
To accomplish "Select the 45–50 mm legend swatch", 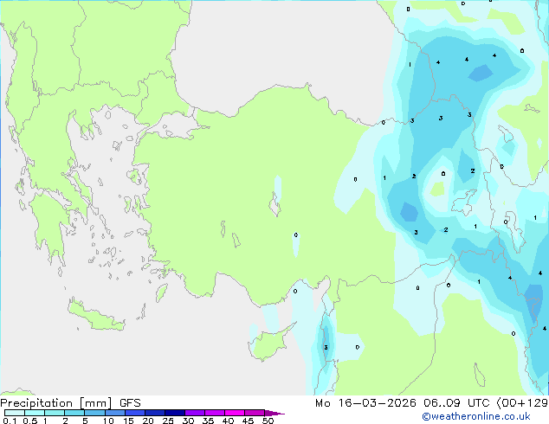I will click(255, 413).
